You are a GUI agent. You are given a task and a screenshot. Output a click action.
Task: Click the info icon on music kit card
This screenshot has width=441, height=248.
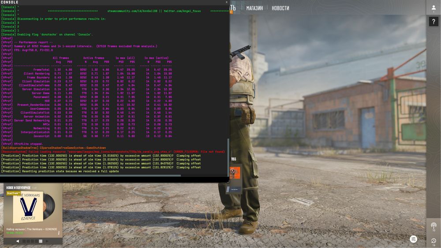59,233
